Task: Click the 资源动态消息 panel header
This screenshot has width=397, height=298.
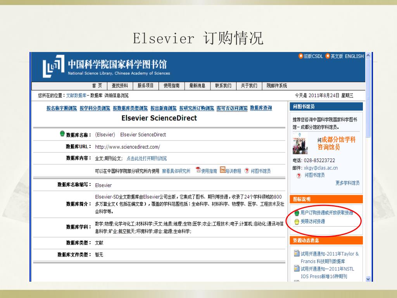Action: coord(326,240)
